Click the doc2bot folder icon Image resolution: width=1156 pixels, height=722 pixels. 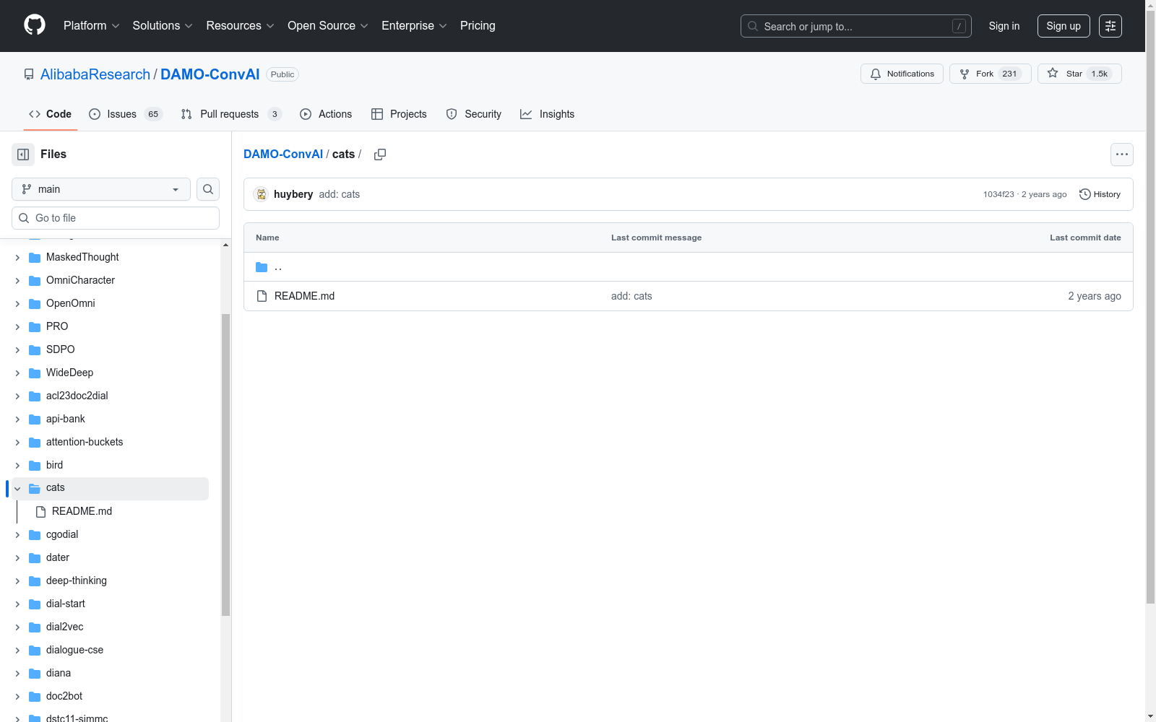click(35, 696)
